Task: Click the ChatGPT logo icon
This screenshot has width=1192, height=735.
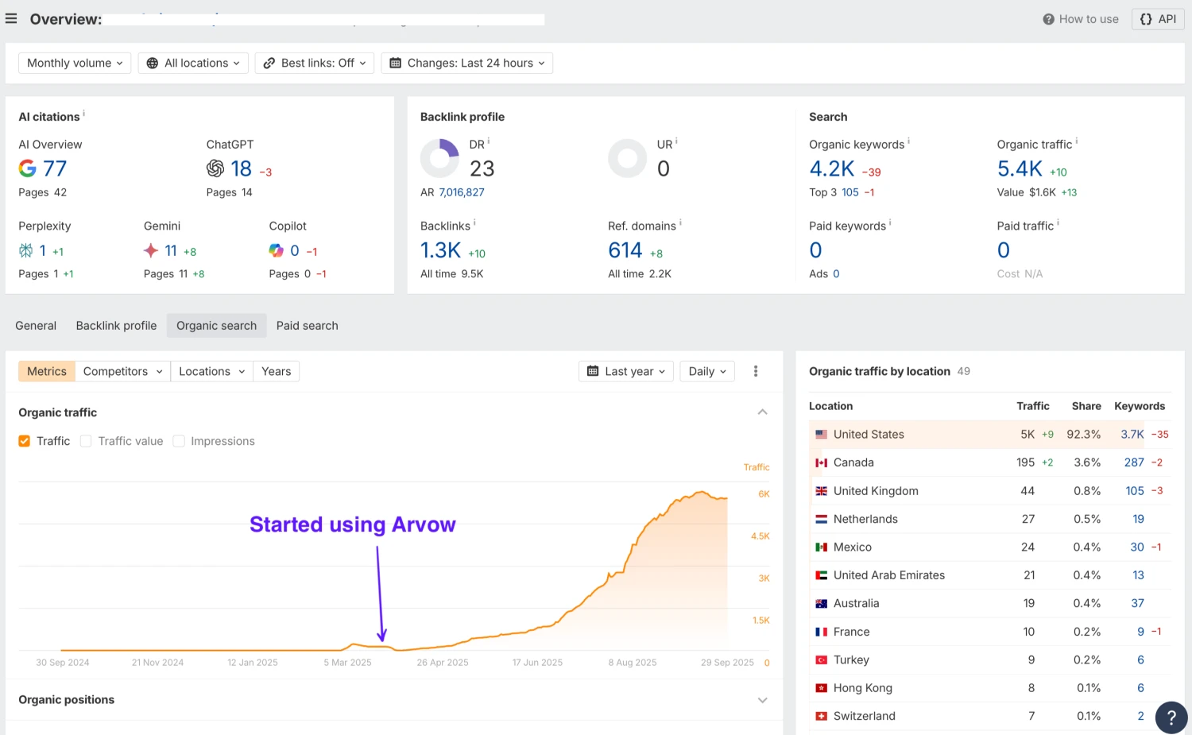Action: coord(215,168)
